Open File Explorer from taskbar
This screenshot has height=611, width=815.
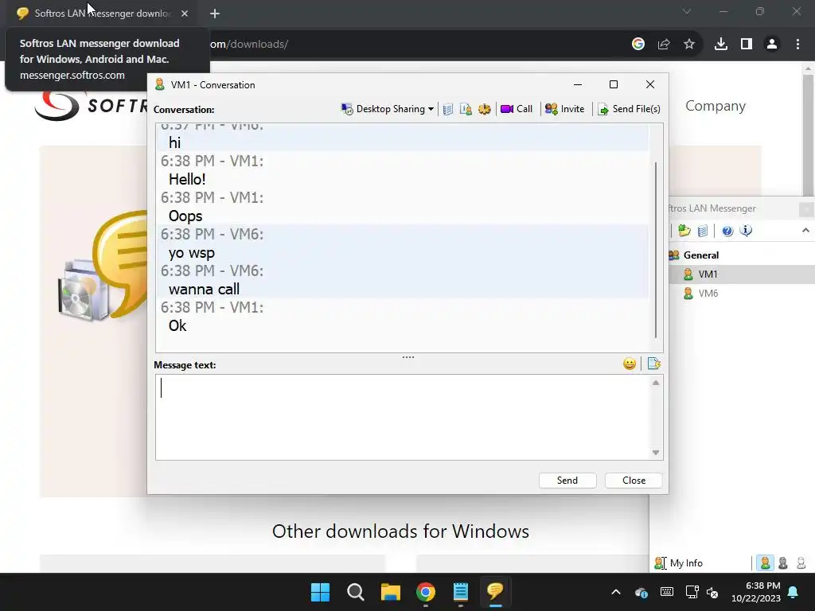point(390,592)
